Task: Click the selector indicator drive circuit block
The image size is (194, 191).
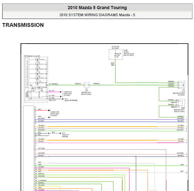Action: 27,73
